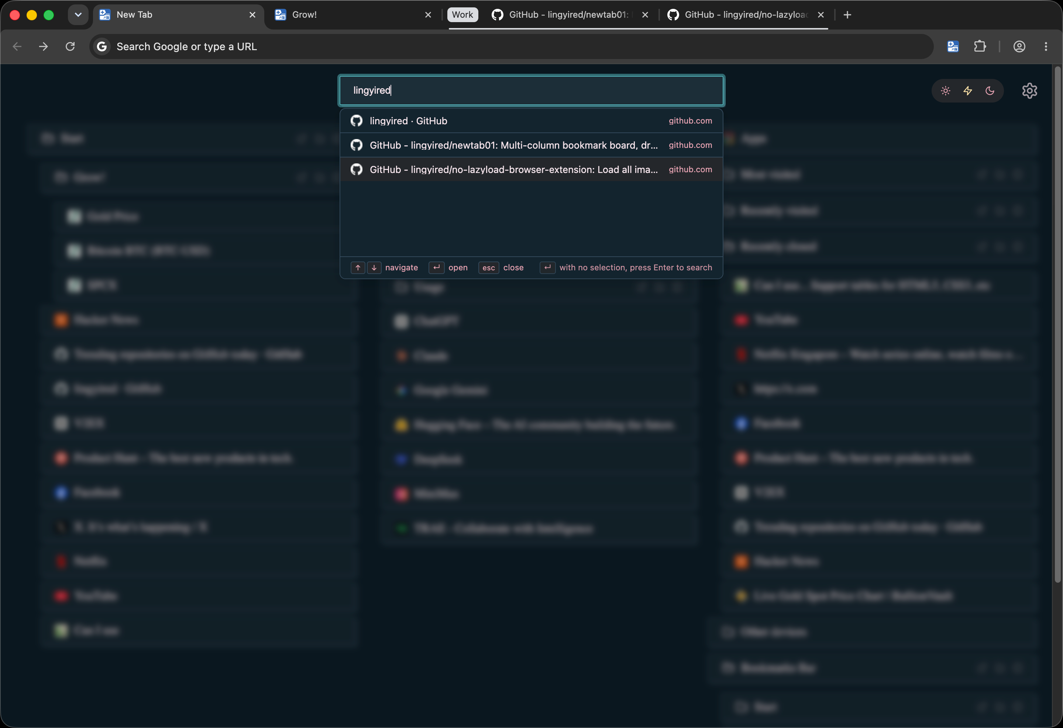Click GitHub icon beside lingyired/newtab01 result
This screenshot has width=1063, height=728.
coord(356,145)
